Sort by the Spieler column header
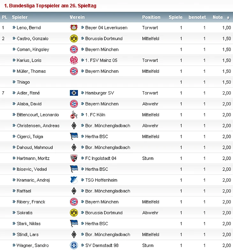Image resolution: width=233 pixels, height=250 pixels. point(20,17)
